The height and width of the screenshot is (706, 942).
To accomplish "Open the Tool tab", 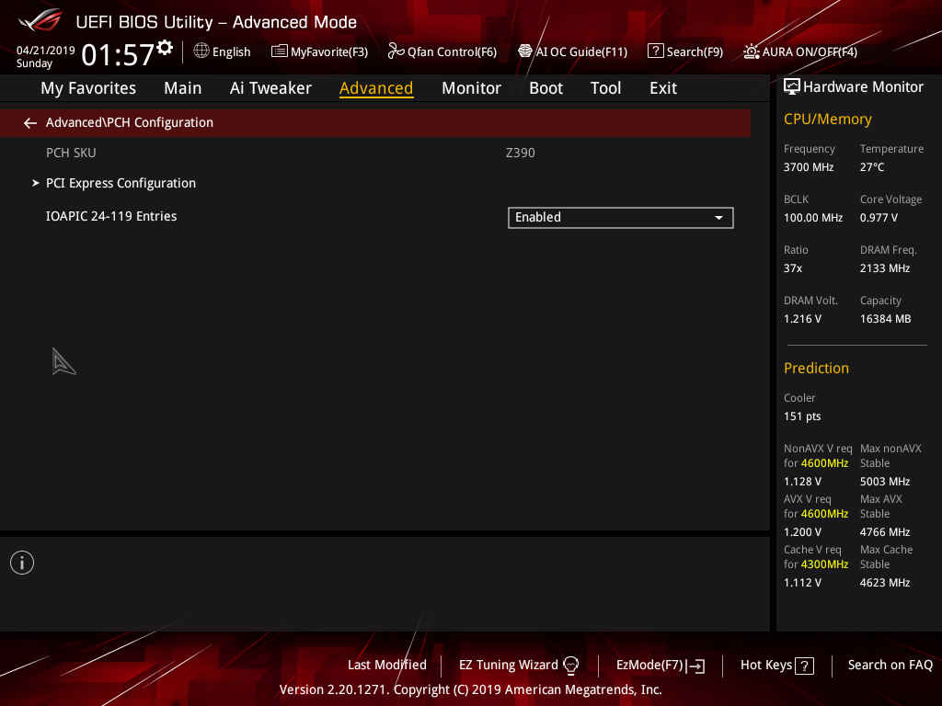I will 605,88.
